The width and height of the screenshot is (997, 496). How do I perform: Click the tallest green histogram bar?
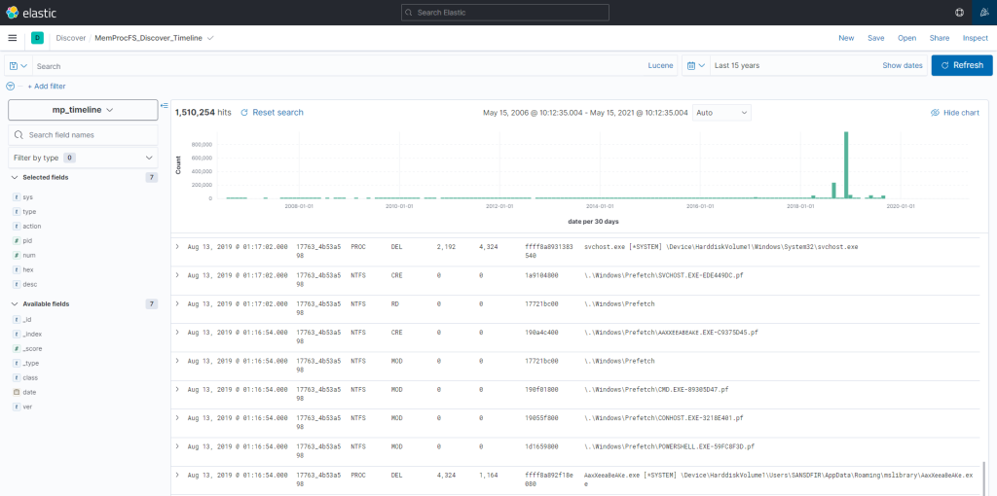coord(847,165)
